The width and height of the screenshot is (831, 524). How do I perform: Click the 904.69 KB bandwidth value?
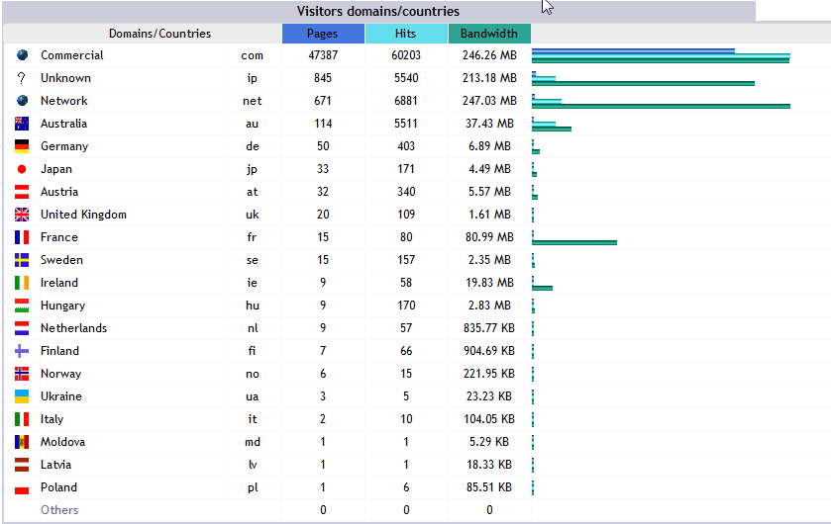coord(489,351)
